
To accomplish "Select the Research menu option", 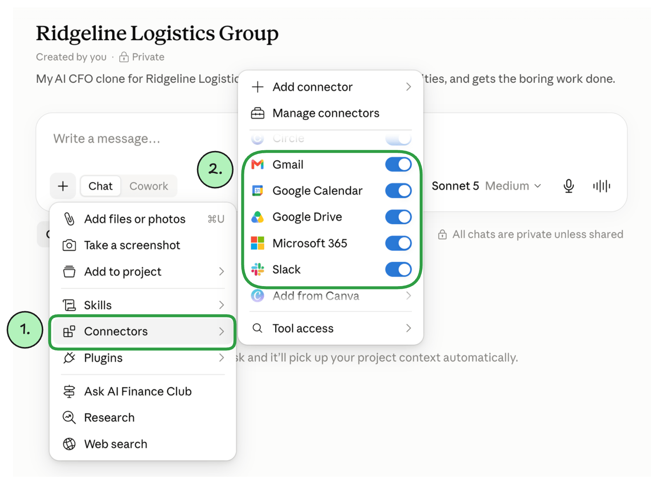I will [143, 418].
